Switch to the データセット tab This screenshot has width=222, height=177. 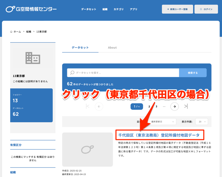tap(80, 48)
